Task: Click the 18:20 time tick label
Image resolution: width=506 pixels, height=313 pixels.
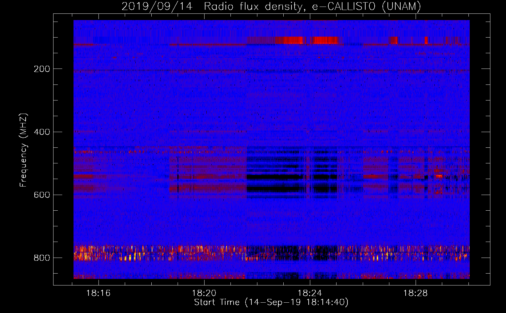Action: point(204,293)
